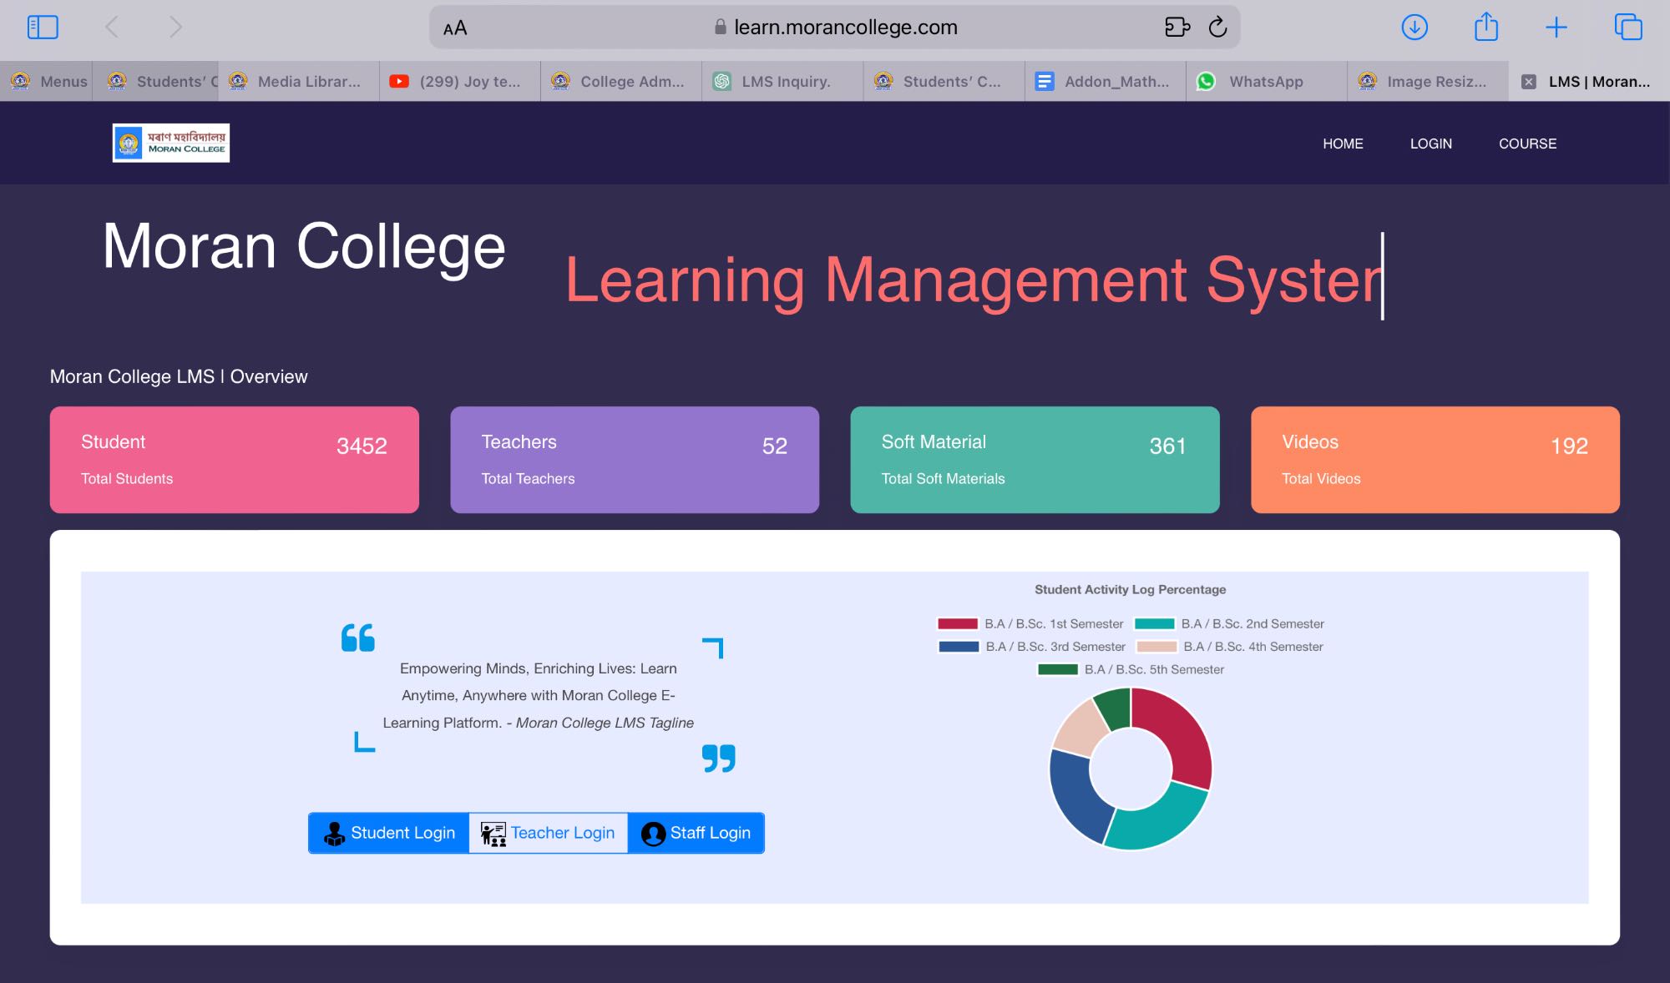
Task: Toggle B.A / B.Sc. 3rd Semester legend swatch
Action: tap(959, 647)
